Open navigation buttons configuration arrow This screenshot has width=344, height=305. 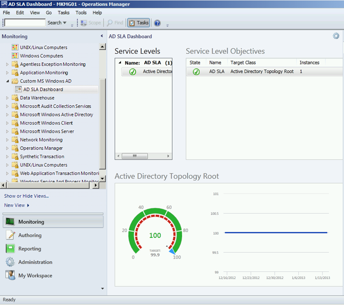102,289
